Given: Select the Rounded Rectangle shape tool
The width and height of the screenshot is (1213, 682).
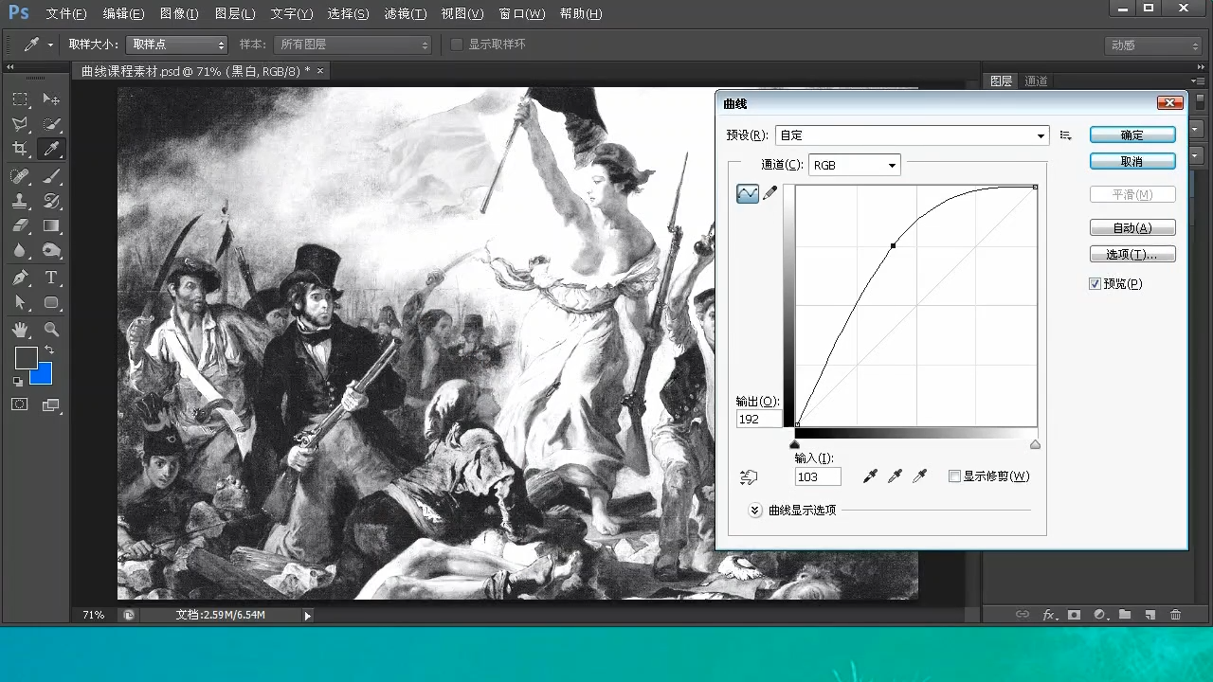Looking at the screenshot, I should (x=51, y=302).
